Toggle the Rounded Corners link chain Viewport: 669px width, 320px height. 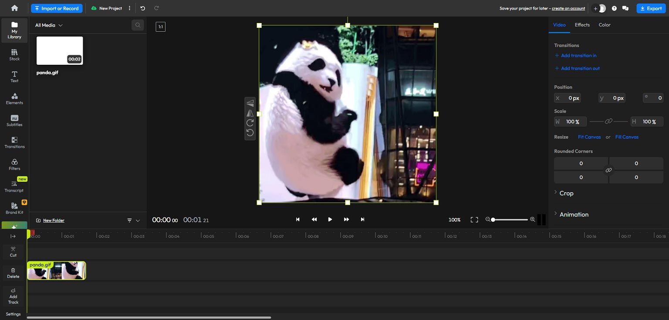pyautogui.click(x=608, y=170)
